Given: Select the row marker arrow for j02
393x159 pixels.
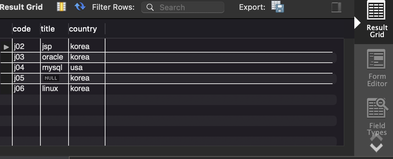Looking at the screenshot, I should 6,47.
